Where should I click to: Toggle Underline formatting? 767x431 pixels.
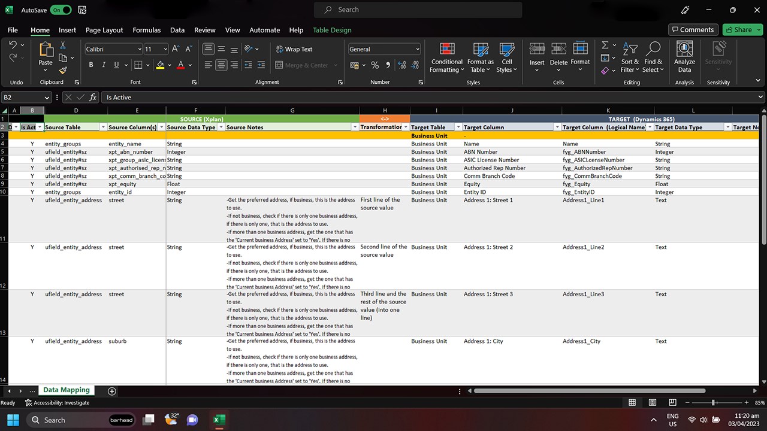click(116, 65)
